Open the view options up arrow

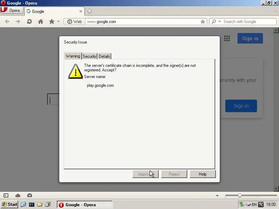pos(217,195)
